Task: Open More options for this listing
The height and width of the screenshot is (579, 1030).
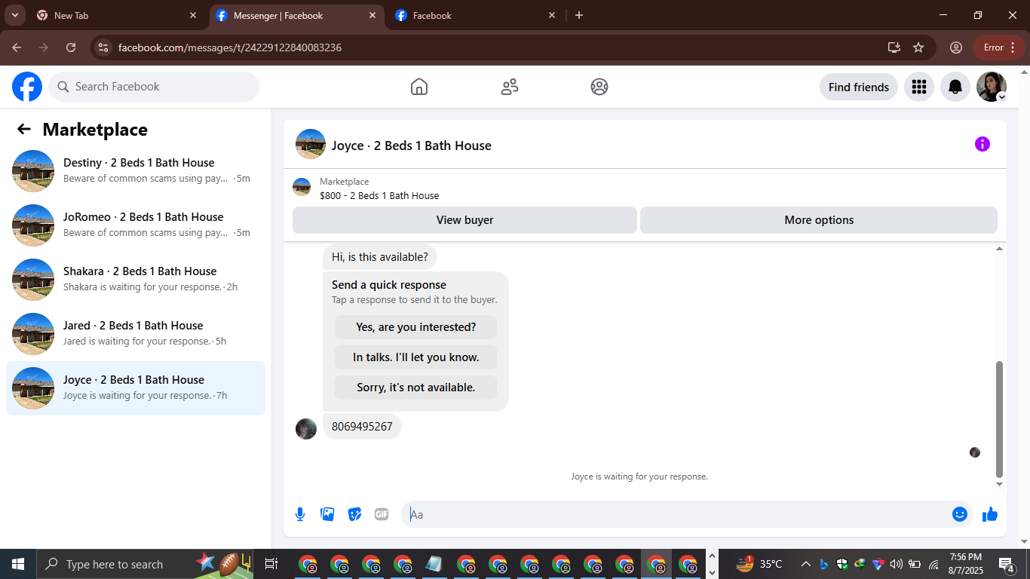Action: coord(819,220)
